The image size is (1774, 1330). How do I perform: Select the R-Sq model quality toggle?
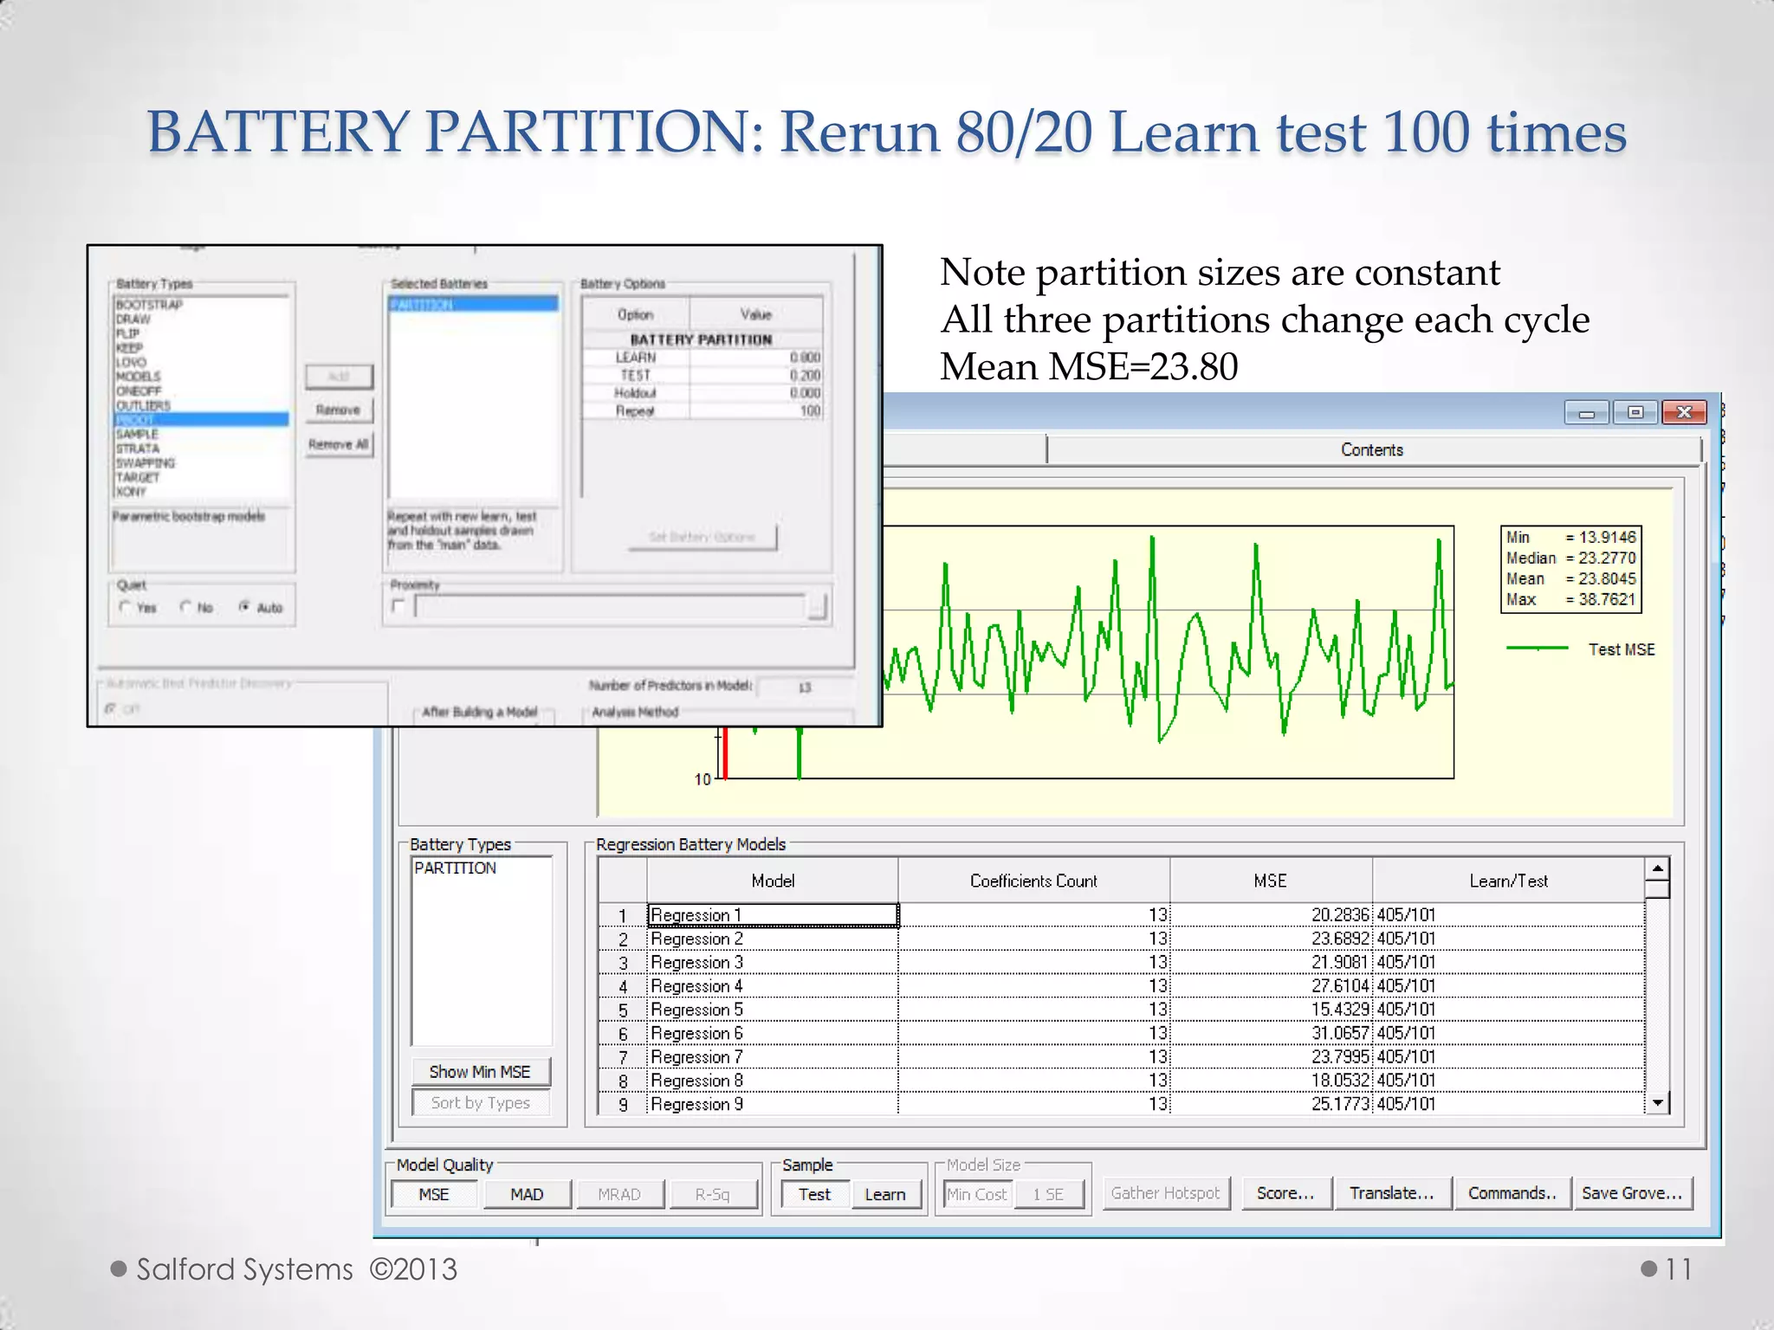pos(712,1194)
